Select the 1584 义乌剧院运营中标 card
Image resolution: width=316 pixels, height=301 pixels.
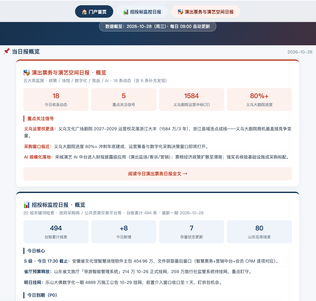coord(192,99)
